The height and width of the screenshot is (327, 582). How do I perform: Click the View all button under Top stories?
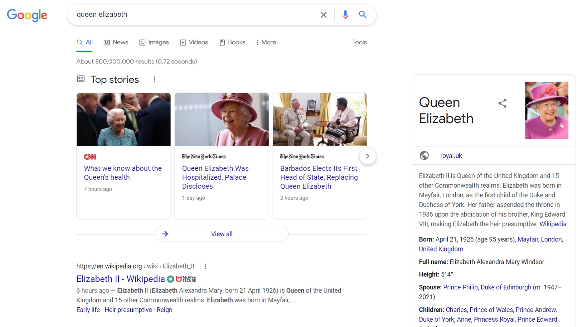click(222, 234)
